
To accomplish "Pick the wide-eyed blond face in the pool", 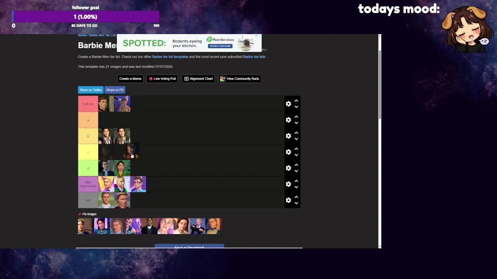I will click(x=165, y=226).
